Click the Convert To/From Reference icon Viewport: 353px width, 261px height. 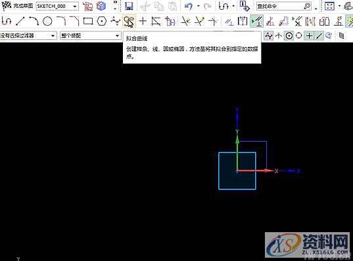[x=311, y=22]
